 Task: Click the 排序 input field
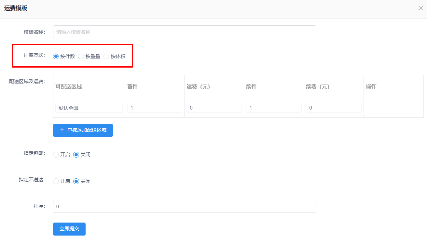coord(185,206)
